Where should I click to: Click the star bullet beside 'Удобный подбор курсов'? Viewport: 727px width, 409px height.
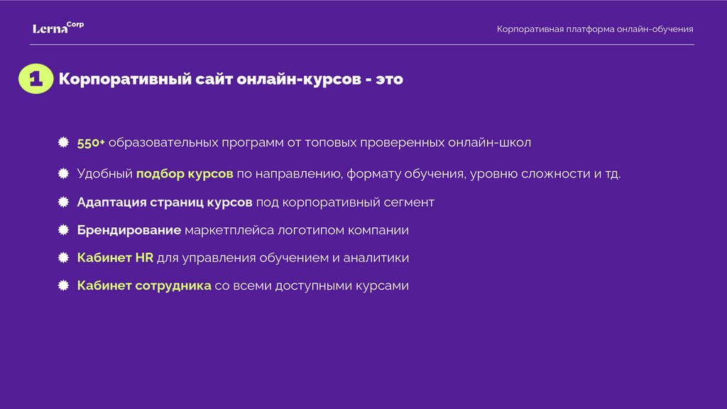click(x=63, y=173)
